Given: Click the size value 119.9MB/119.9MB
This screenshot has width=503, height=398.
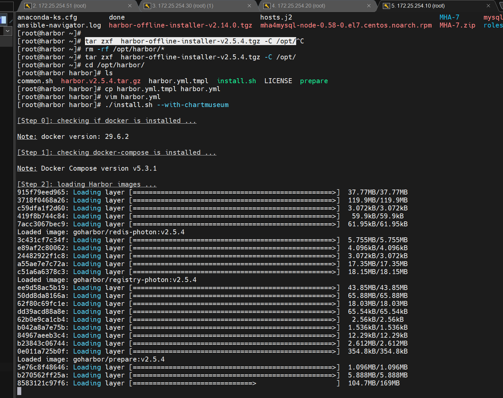Looking at the screenshot, I should (x=378, y=200).
